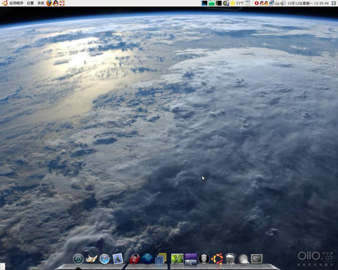The image size is (338, 270).
Task: Launch the Terminal from the dock
Action: coord(257,259)
